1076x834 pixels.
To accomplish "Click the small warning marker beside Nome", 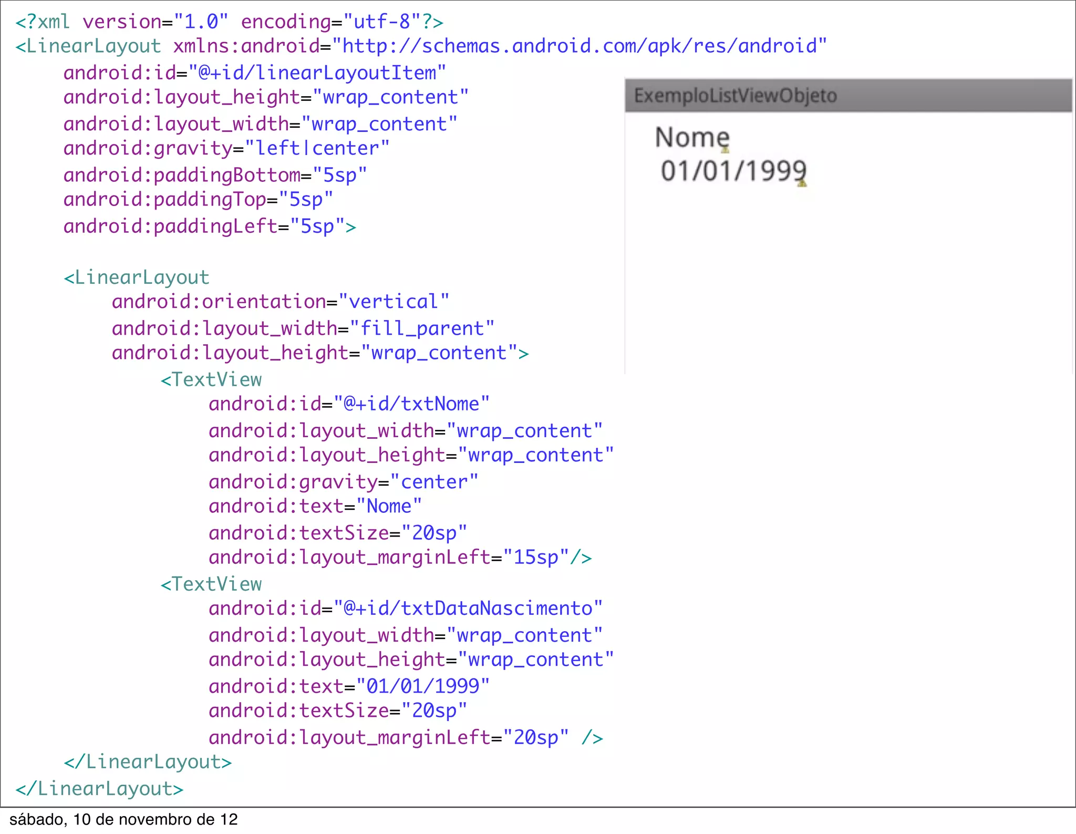I will tap(726, 150).
